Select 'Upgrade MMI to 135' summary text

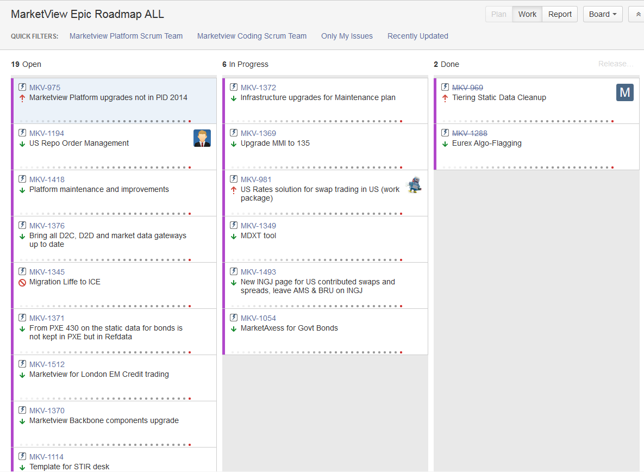[x=275, y=144]
